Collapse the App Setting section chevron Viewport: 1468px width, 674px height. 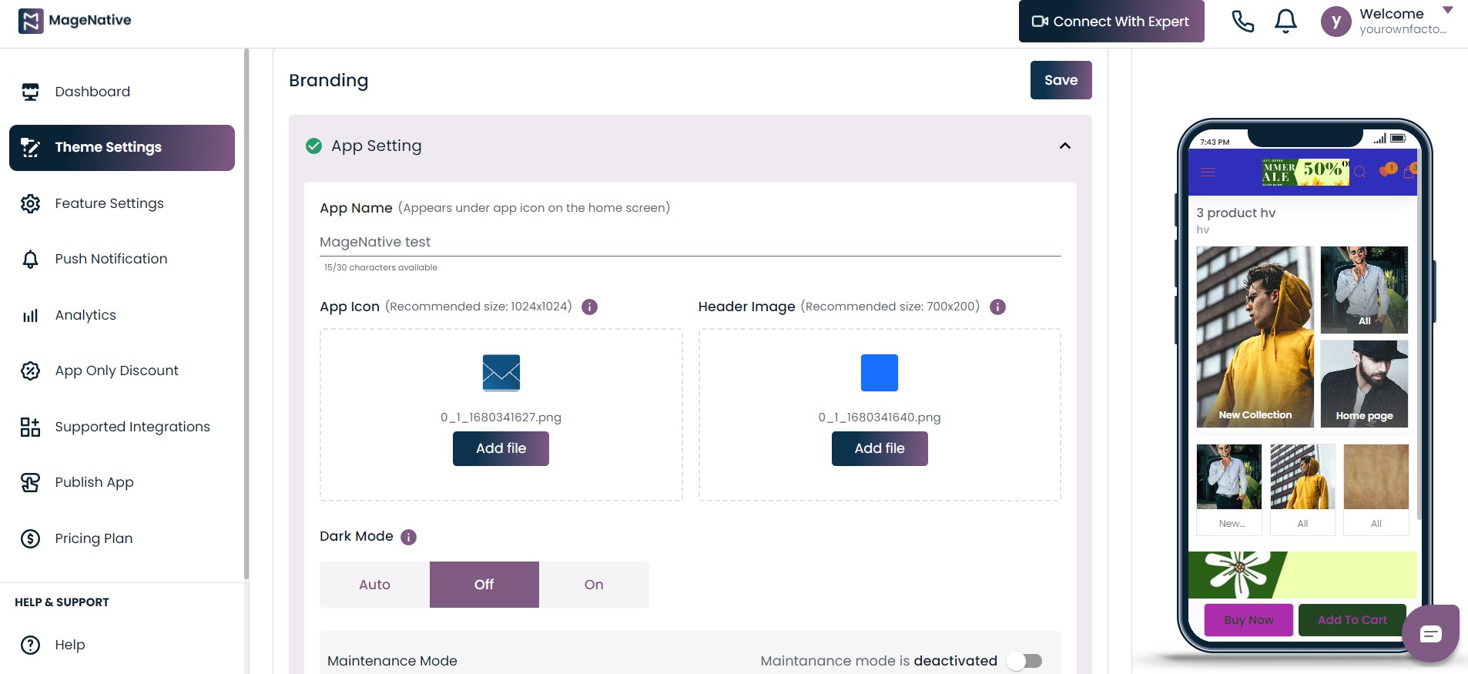pyautogui.click(x=1065, y=146)
